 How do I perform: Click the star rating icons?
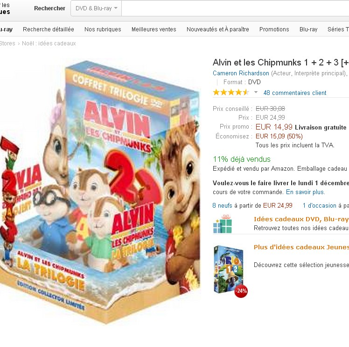[231, 93]
